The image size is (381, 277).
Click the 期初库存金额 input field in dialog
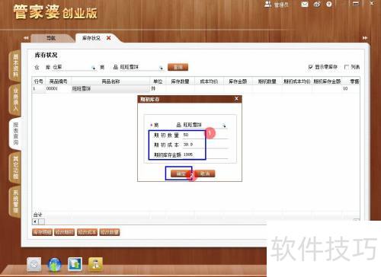click(205, 154)
